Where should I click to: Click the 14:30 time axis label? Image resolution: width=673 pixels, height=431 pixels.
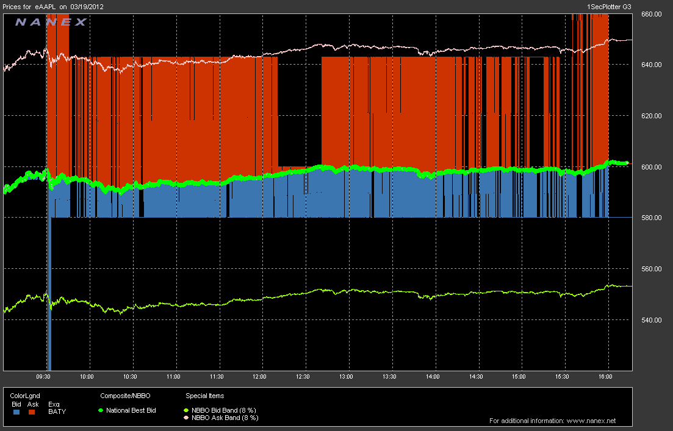click(475, 377)
